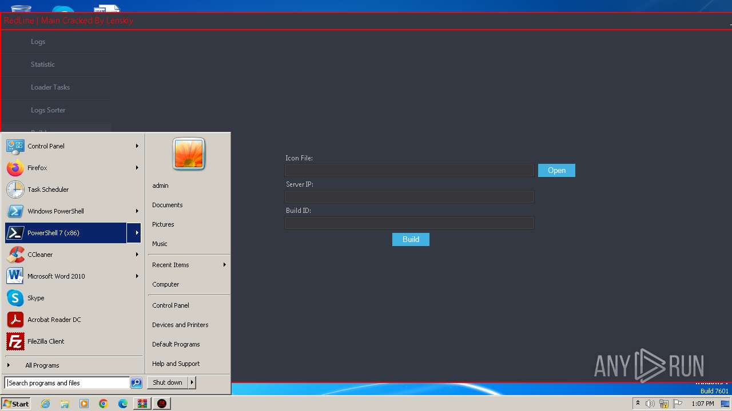Open Action Center flag icon

pyautogui.click(x=678, y=404)
